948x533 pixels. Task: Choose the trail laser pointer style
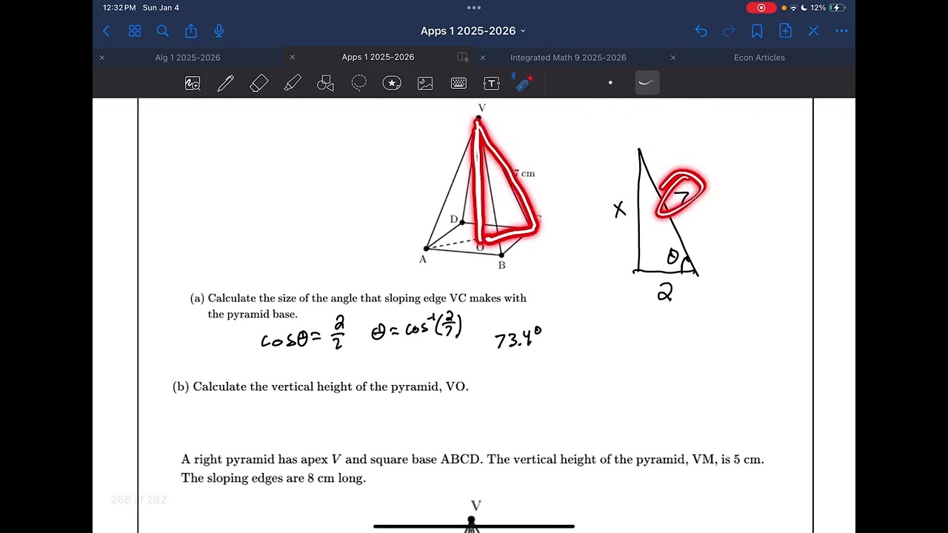pyautogui.click(x=647, y=83)
